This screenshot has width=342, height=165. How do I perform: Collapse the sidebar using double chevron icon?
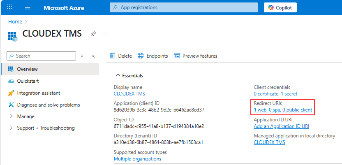point(93,56)
